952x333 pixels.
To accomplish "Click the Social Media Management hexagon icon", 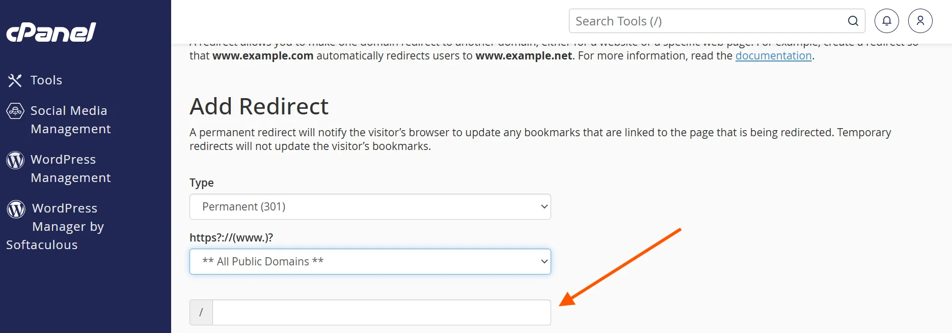I will 14,110.
